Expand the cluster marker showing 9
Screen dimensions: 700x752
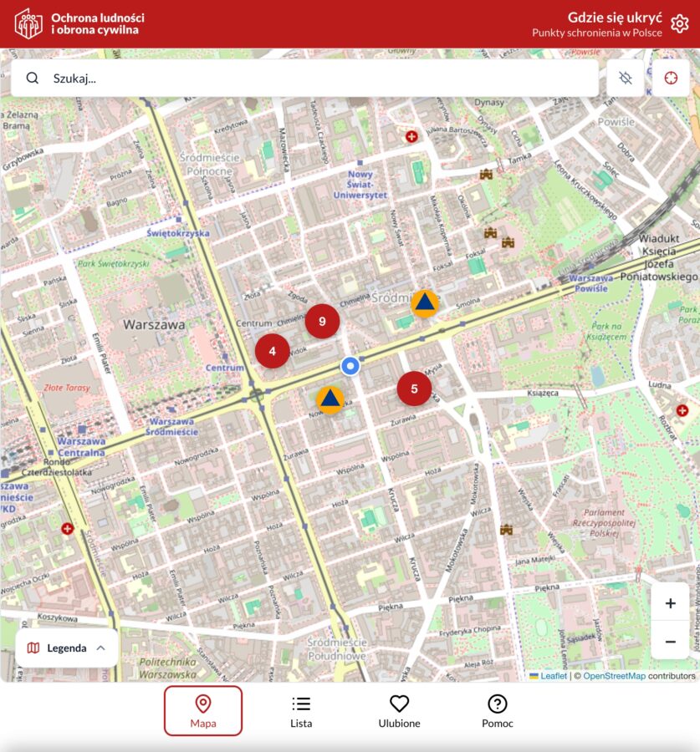(x=322, y=320)
